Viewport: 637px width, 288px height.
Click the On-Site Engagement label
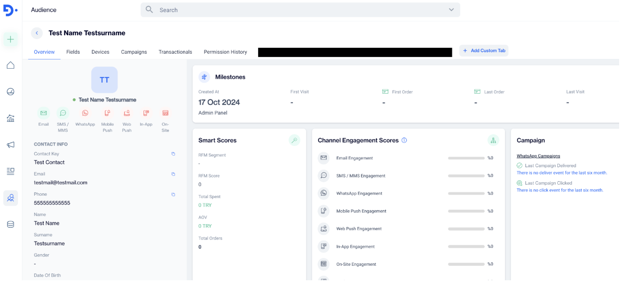pos(356,264)
